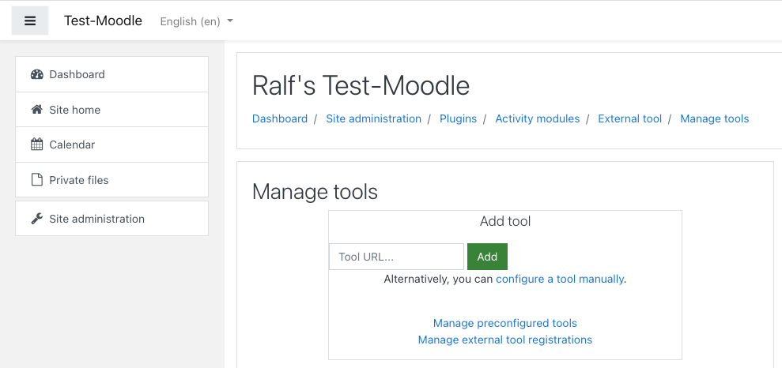The width and height of the screenshot is (782, 368).
Task: Open Dashboard in the sidebar
Action: click(111, 74)
